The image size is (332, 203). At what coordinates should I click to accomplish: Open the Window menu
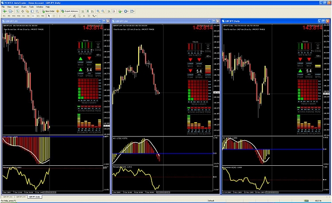coord(40,7)
